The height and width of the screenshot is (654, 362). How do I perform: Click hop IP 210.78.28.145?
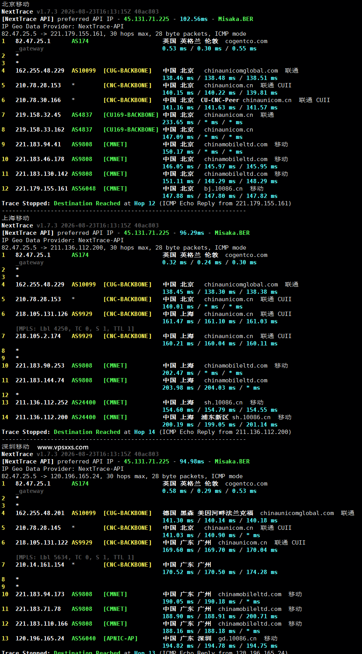(38, 528)
